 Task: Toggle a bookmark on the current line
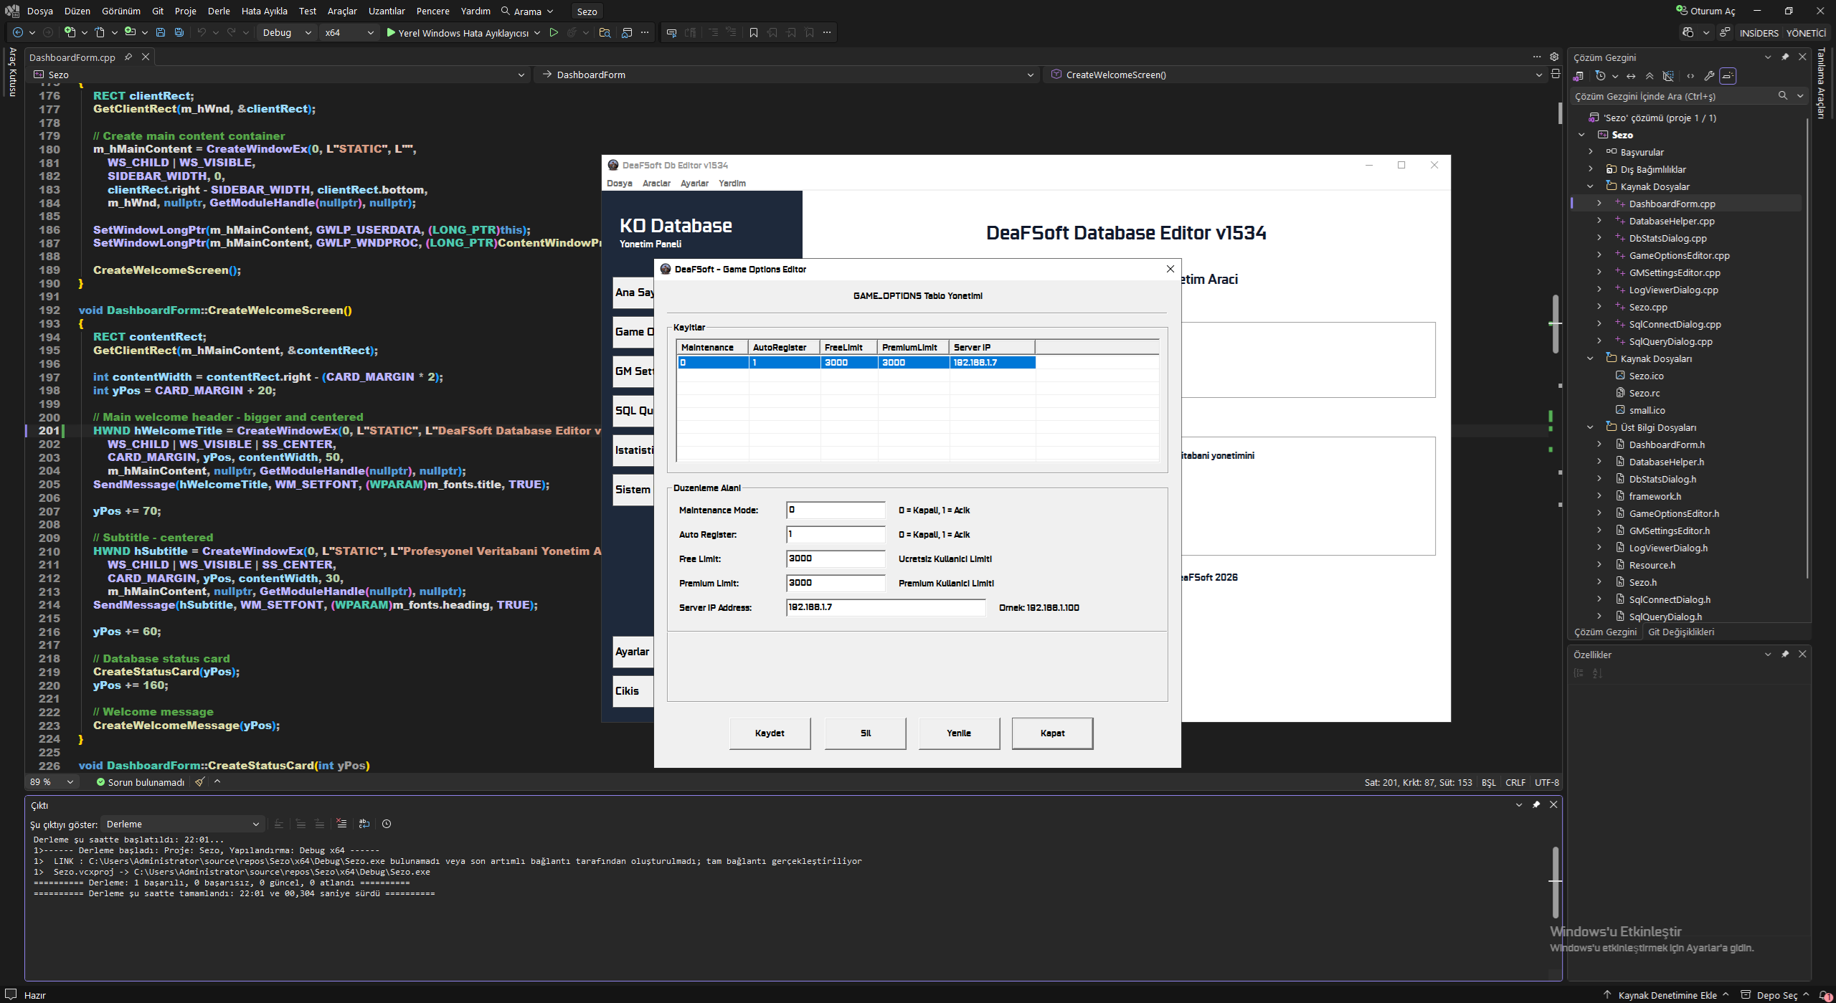click(x=754, y=32)
